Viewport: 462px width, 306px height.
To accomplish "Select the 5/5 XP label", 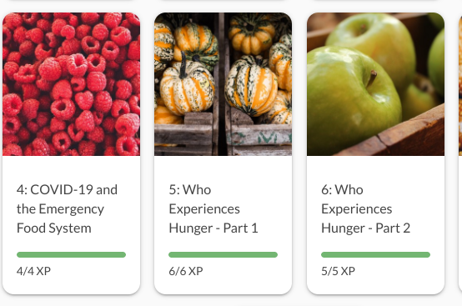I will pyautogui.click(x=339, y=271).
